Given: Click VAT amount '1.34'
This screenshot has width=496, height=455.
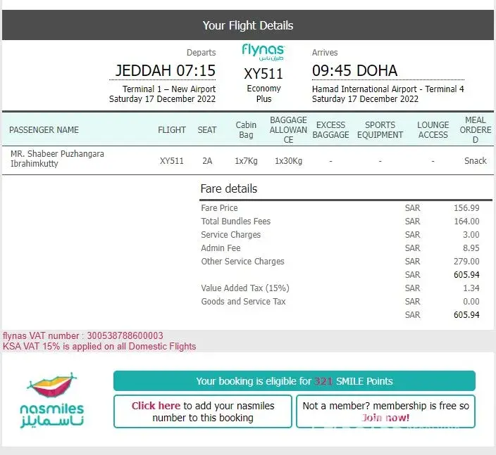Looking at the screenshot, I should [x=471, y=288].
